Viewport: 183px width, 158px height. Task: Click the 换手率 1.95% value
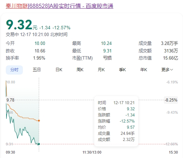[x=39, y=58]
